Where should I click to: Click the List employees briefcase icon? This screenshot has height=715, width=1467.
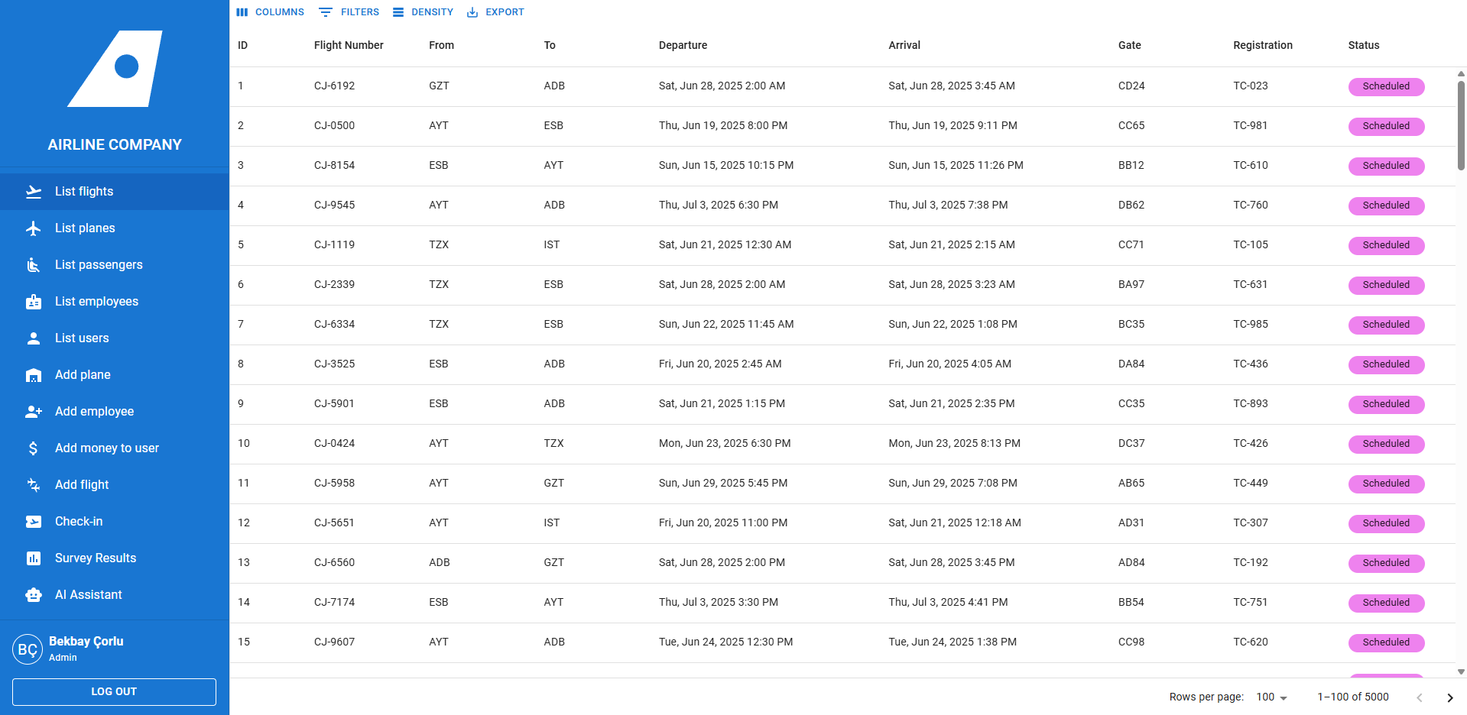(34, 301)
